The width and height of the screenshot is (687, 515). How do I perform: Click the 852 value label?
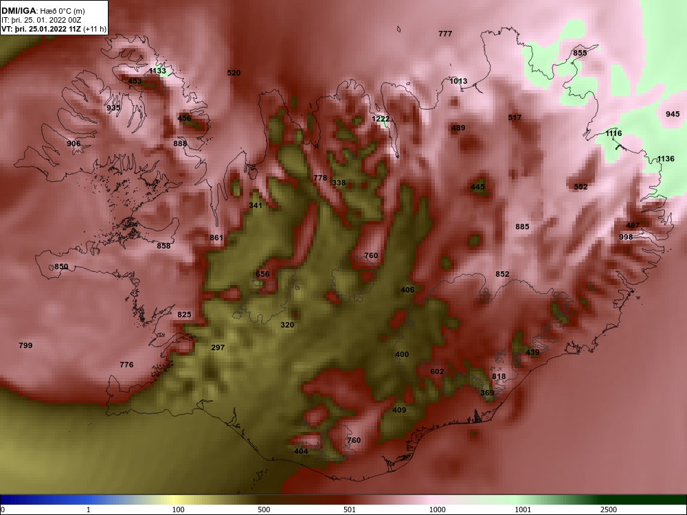point(503,274)
